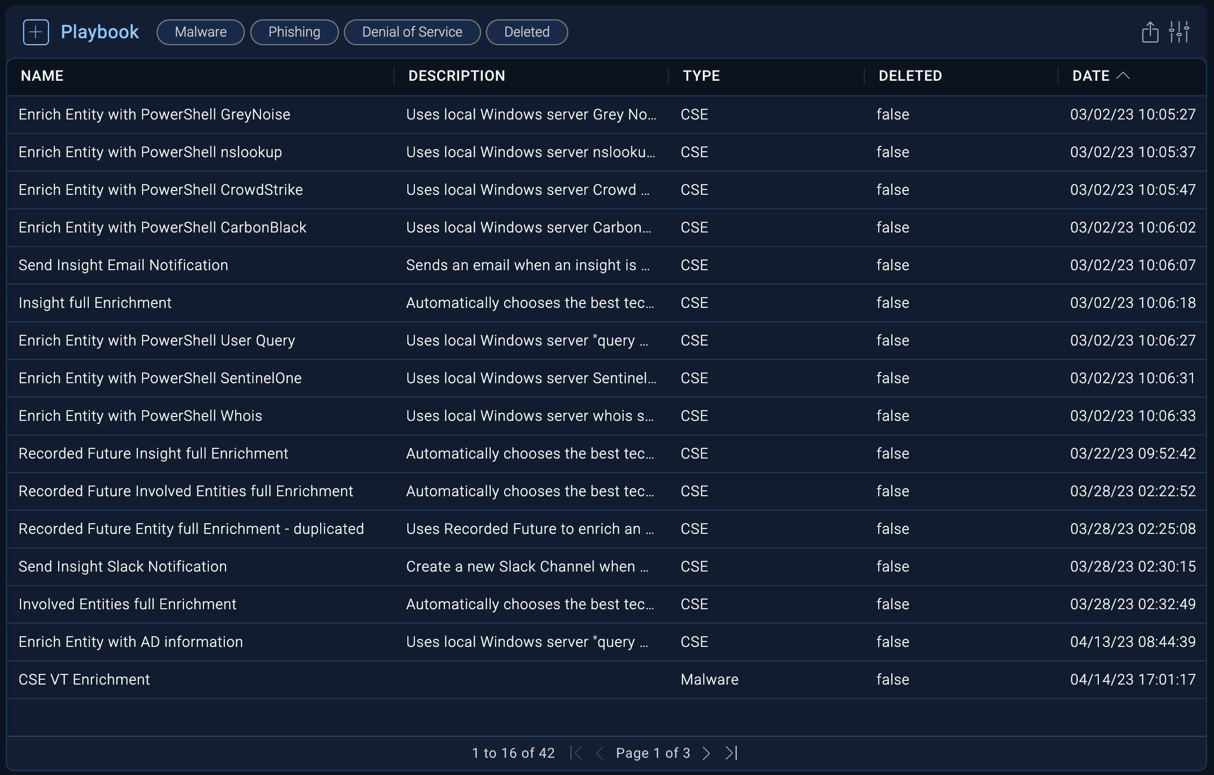Sort by the DELETED column header

coord(910,76)
